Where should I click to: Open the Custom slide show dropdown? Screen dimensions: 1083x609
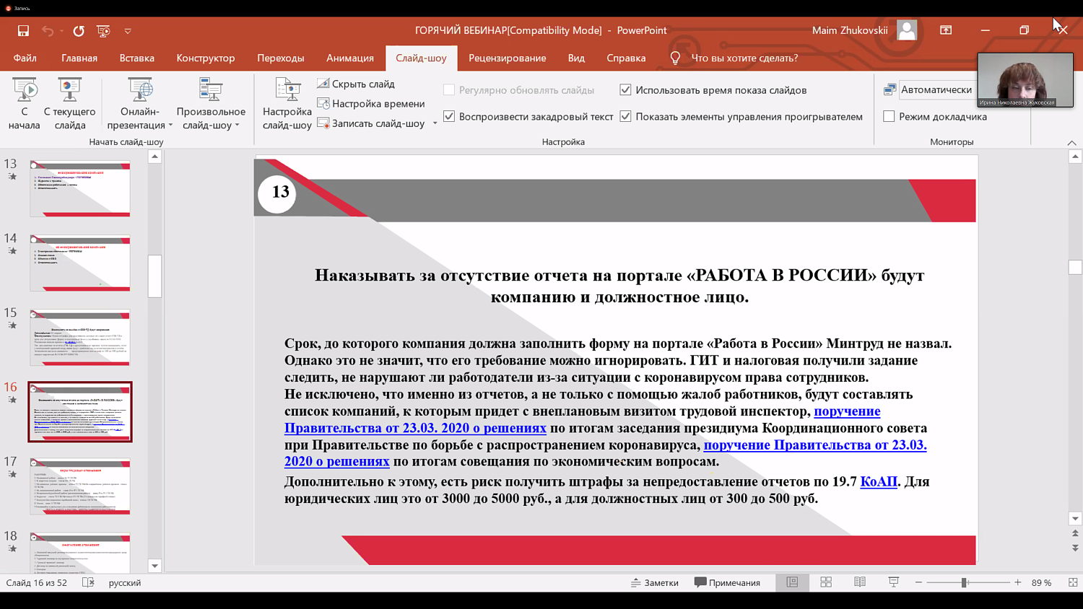pos(211,105)
